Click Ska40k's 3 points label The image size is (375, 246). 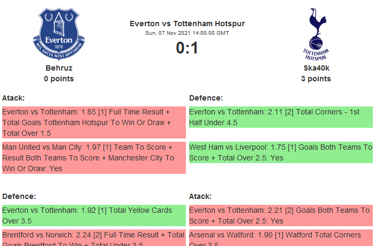click(316, 79)
